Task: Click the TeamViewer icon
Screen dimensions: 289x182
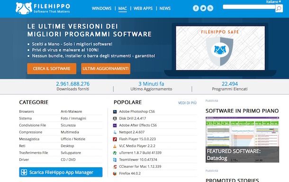Action: click(115, 160)
